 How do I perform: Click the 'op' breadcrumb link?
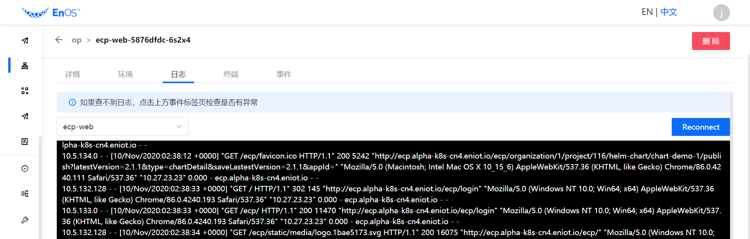77,40
